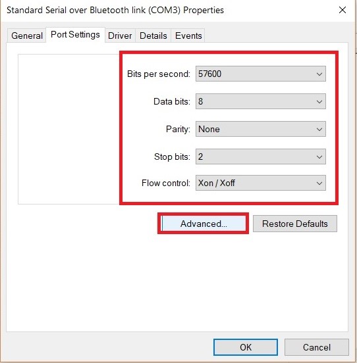Expand the Parity dropdown arrow
Viewport: 357px width, 363px height.
319,129
